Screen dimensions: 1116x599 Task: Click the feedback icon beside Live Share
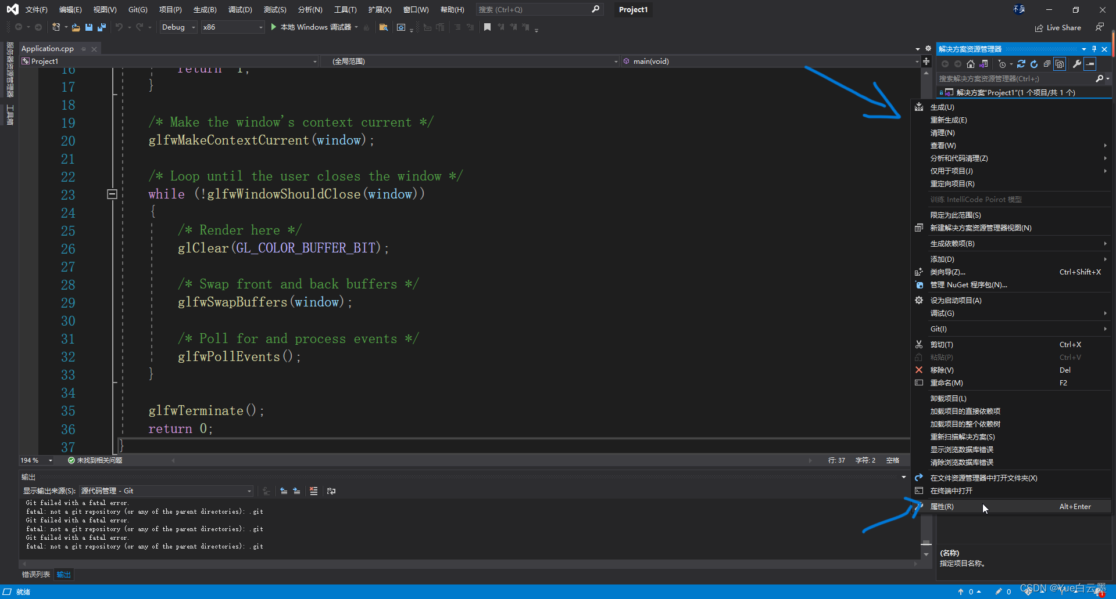[1099, 27]
